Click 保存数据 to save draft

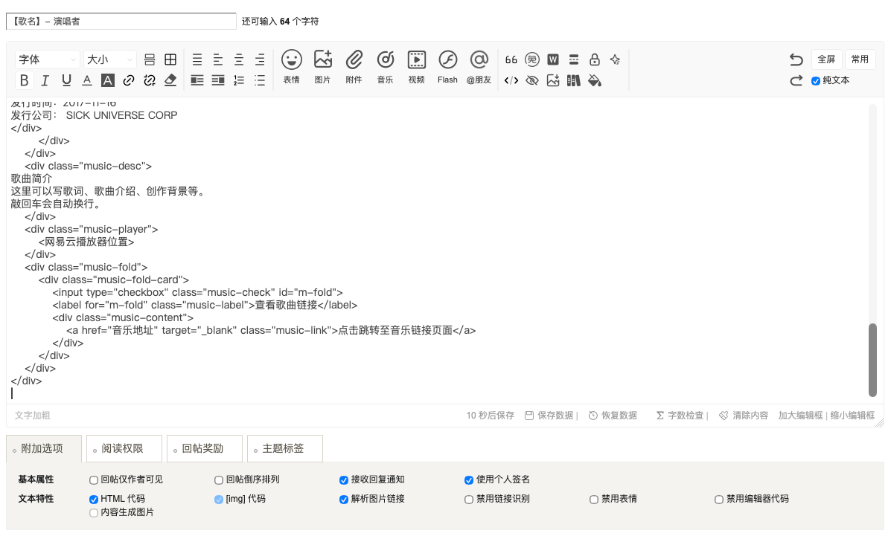point(549,416)
